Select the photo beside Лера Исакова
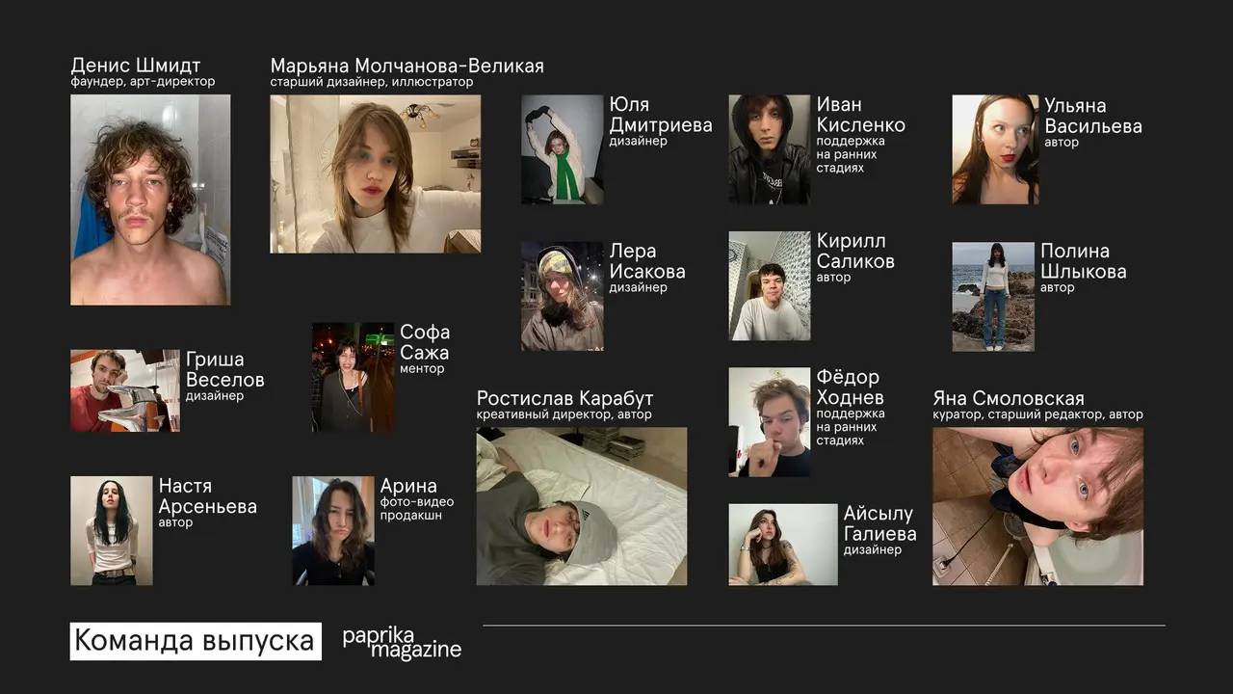1233x694 pixels. pyautogui.click(x=563, y=296)
